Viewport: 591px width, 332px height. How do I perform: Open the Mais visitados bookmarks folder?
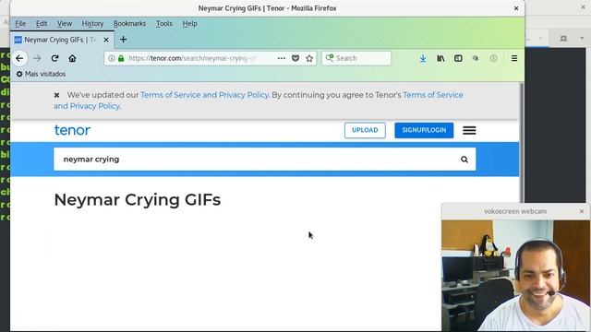point(41,74)
